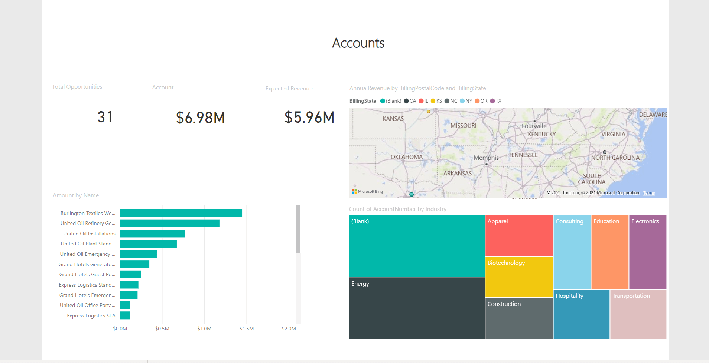
Task: Click the teal (Blank) BillingState legend dot
Action: click(383, 101)
